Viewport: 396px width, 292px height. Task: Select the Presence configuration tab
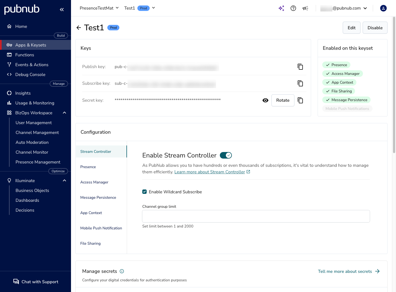101,167
